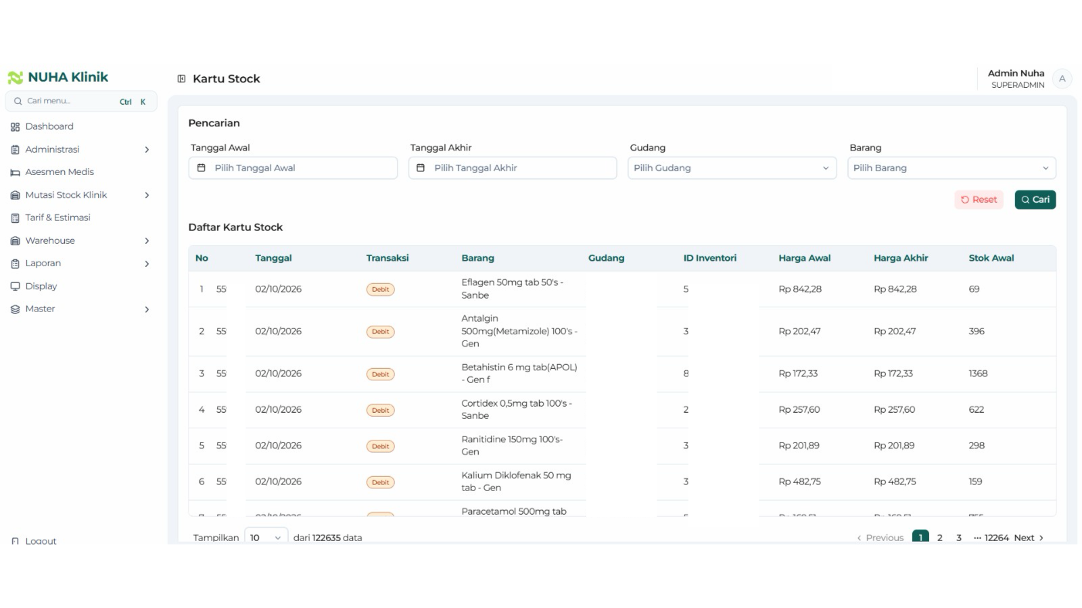Click the Logout icon
Viewport: 1082px width, 608px height.
click(15, 540)
